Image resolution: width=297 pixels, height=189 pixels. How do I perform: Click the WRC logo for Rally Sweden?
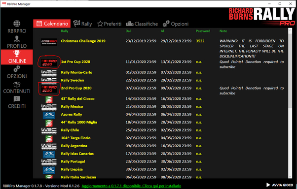[49, 81]
